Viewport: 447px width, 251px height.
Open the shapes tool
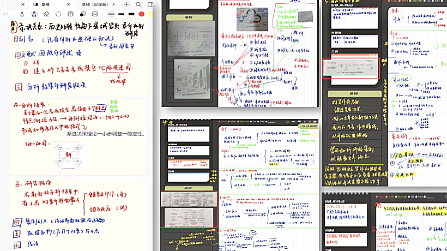click(83, 14)
